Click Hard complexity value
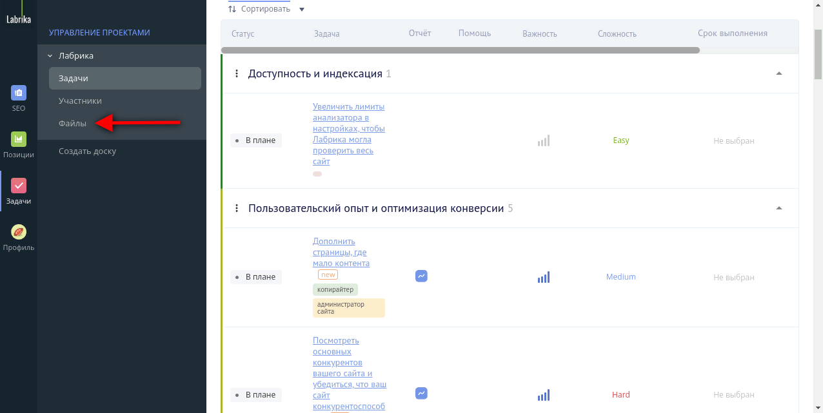823x413 pixels. click(621, 395)
